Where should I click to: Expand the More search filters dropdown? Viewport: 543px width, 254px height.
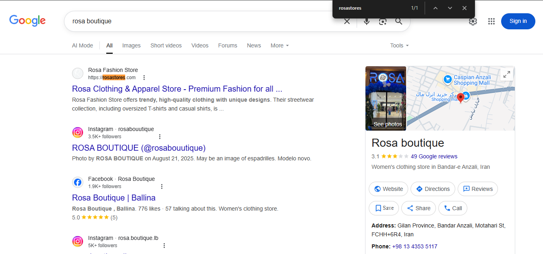point(279,45)
